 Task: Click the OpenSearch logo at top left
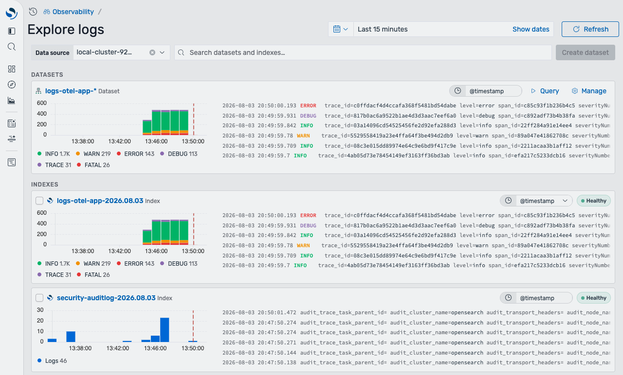12,13
